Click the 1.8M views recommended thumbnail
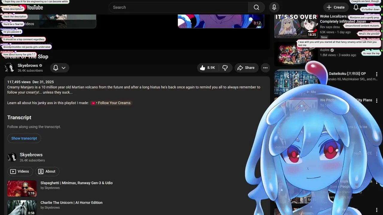The image size is (383, 215). pyautogui.click(x=296, y=54)
